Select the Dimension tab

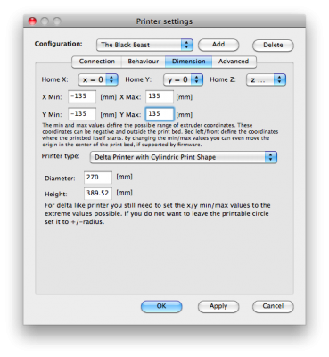(x=189, y=62)
